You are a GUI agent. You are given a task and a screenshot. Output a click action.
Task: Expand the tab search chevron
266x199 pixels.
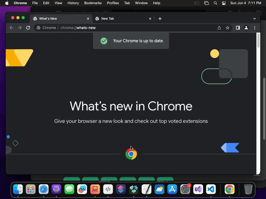pos(255,19)
